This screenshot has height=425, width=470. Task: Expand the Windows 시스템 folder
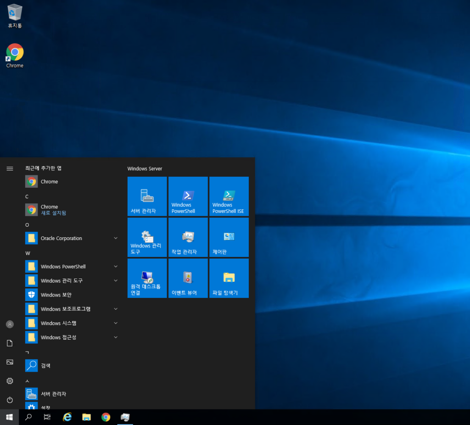coord(72,323)
